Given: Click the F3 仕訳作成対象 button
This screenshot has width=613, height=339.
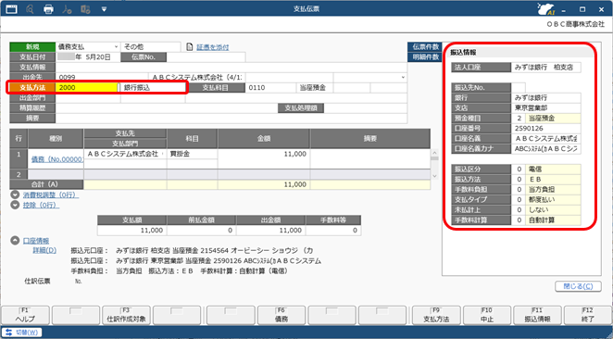Looking at the screenshot, I should (x=126, y=315).
